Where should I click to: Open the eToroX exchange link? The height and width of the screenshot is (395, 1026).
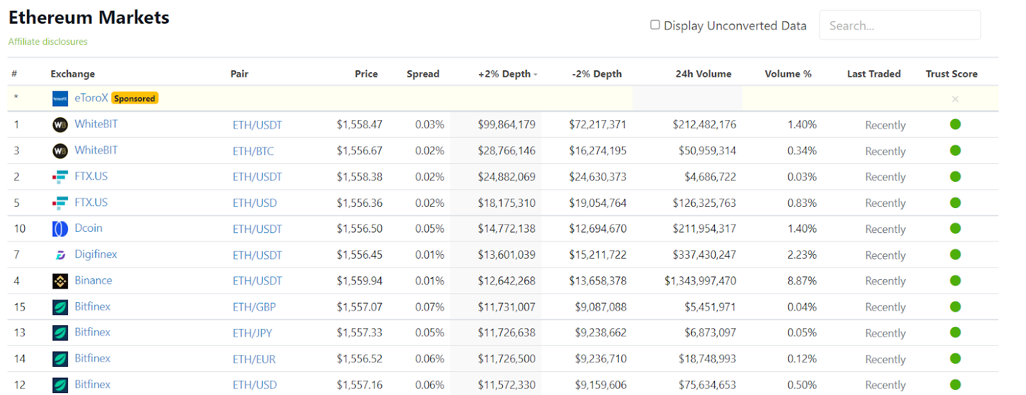tap(91, 98)
